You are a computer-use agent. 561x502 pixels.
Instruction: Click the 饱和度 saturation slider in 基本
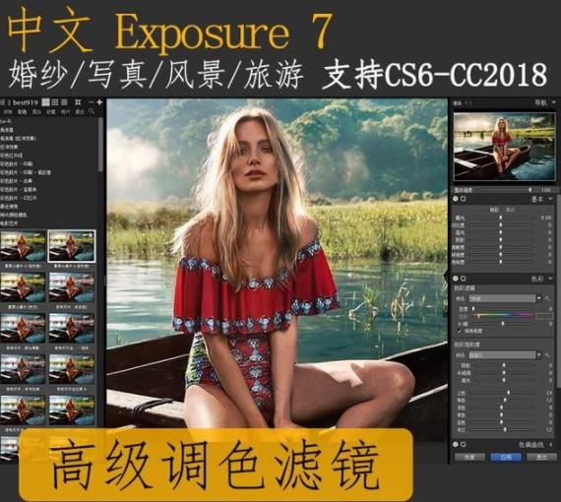(x=501, y=262)
